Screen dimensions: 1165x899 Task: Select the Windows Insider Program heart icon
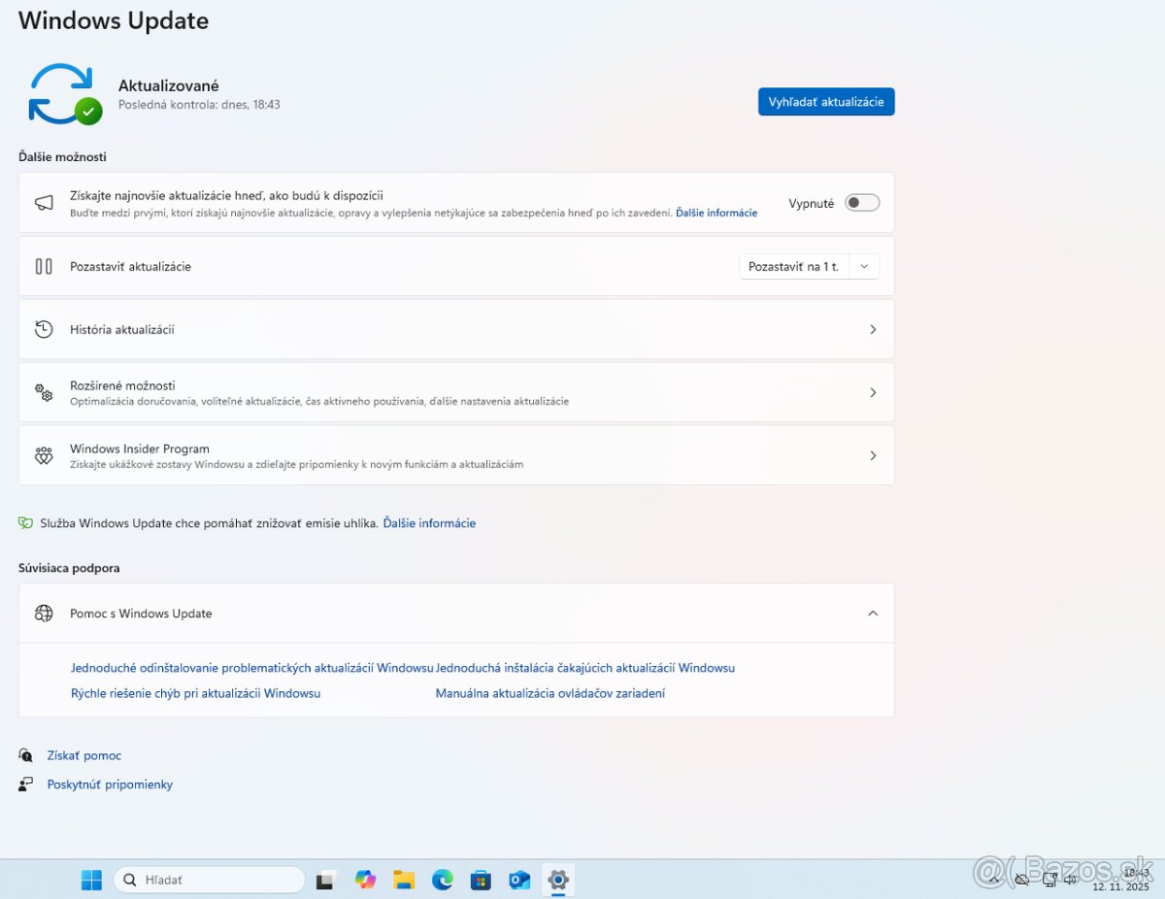point(44,455)
